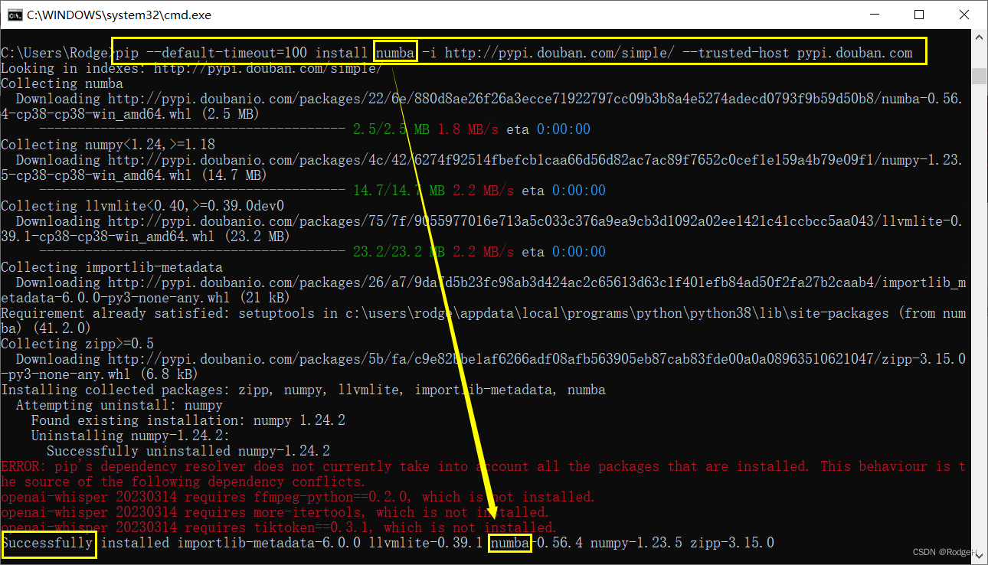Click the '2.5/2.5 MB' progress text

tap(391, 129)
